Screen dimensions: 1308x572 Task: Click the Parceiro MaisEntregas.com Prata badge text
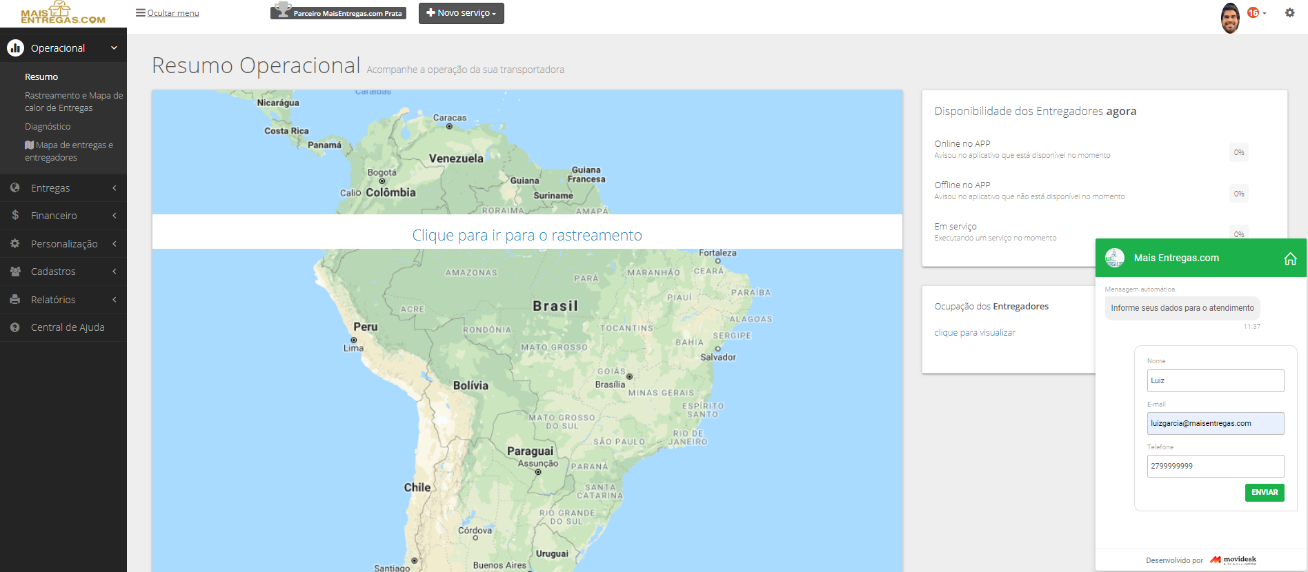pyautogui.click(x=348, y=13)
